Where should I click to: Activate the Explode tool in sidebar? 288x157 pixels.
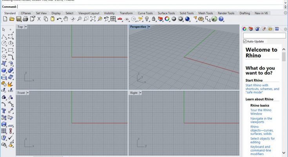[x=10, y=84]
